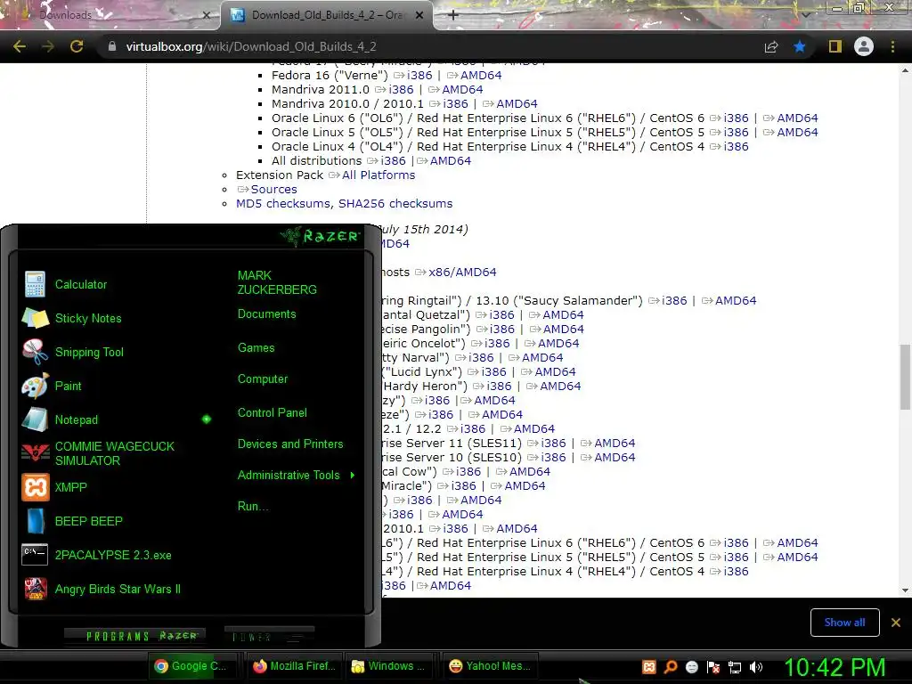The width and height of the screenshot is (912, 684).
Task: Open Notepad icon in start menu
Action: [x=36, y=419]
